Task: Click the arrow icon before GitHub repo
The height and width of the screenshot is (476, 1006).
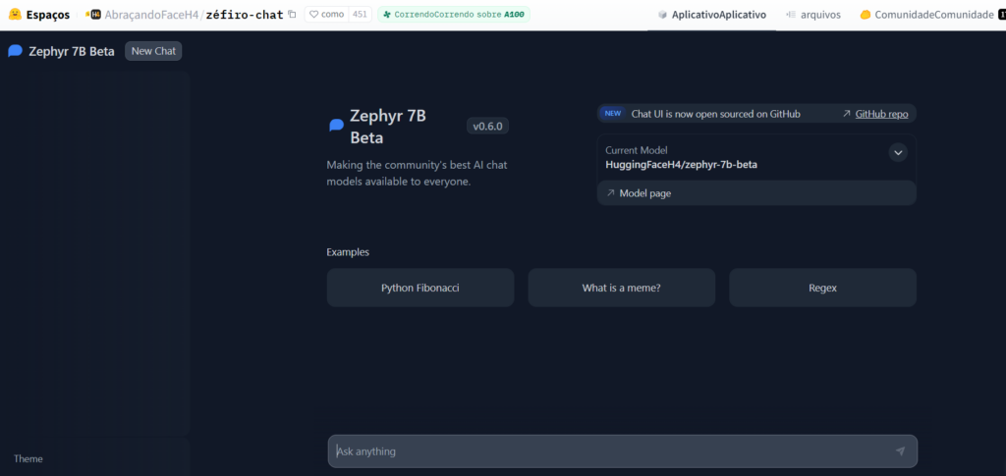Action: pos(847,114)
